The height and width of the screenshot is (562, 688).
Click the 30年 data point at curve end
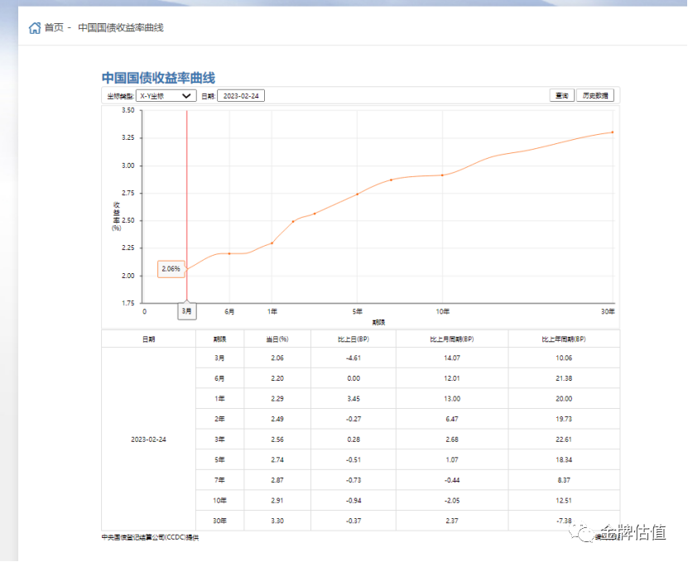[613, 132]
